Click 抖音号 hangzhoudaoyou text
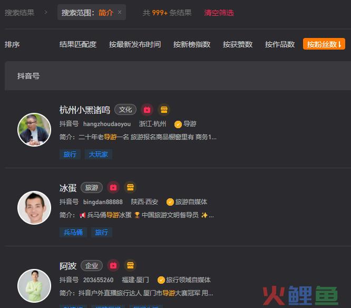Viewport: 351px width, 308px height. coord(95,124)
